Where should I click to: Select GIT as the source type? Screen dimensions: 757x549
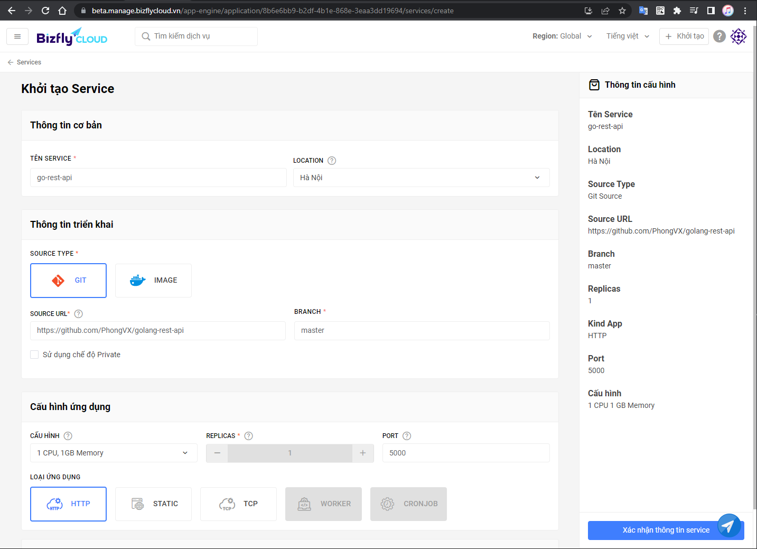[68, 280]
